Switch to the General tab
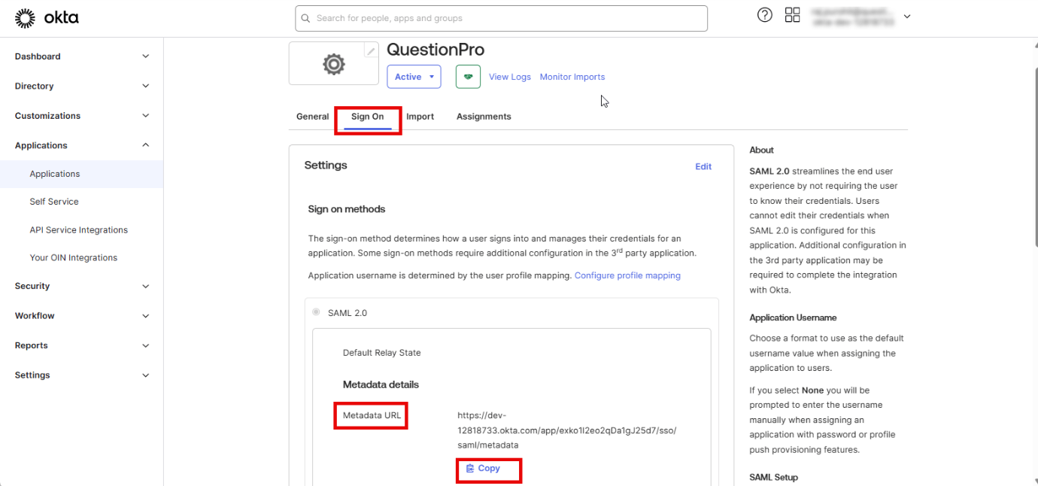Viewport: 1038px width, 486px height. (312, 117)
